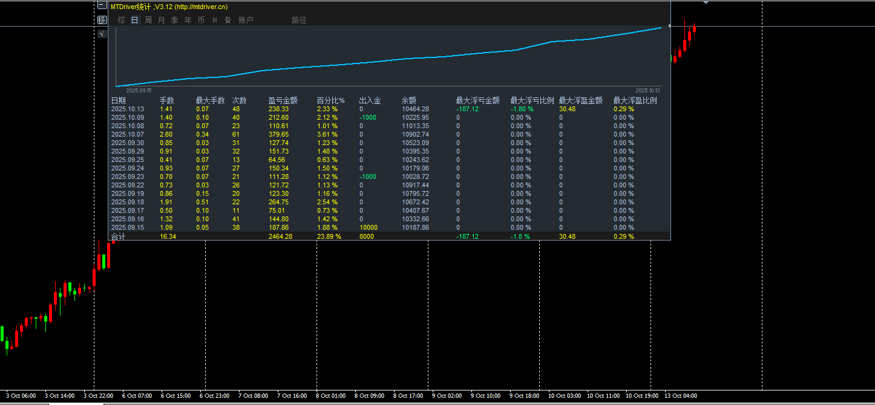Click the M tab in statistics panel
Screen dimensions: 875x405
click(x=214, y=20)
